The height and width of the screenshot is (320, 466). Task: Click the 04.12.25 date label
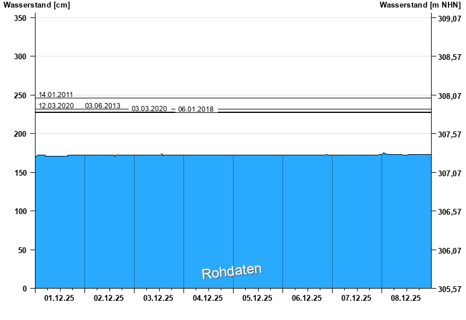(x=208, y=298)
